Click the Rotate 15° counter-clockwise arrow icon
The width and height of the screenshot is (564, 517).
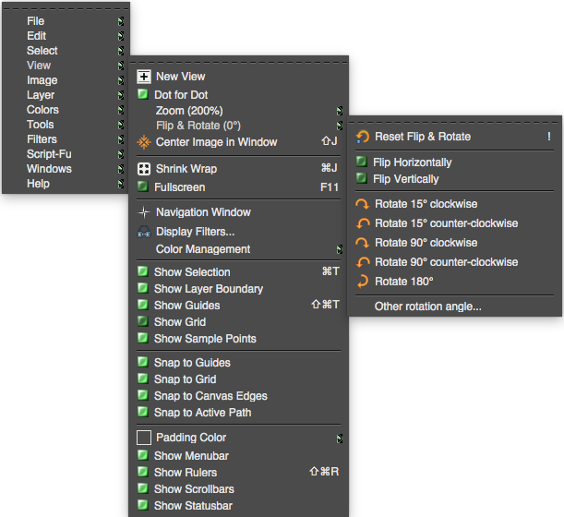tap(363, 223)
